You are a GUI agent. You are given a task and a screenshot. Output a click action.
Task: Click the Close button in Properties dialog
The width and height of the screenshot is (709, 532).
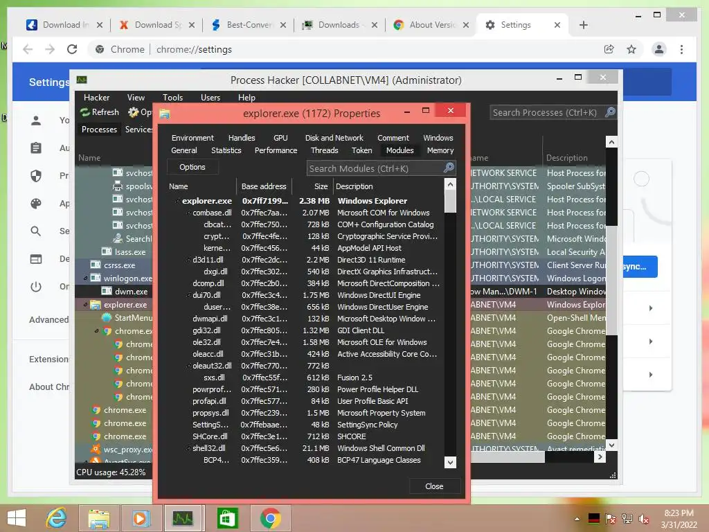[434, 486]
